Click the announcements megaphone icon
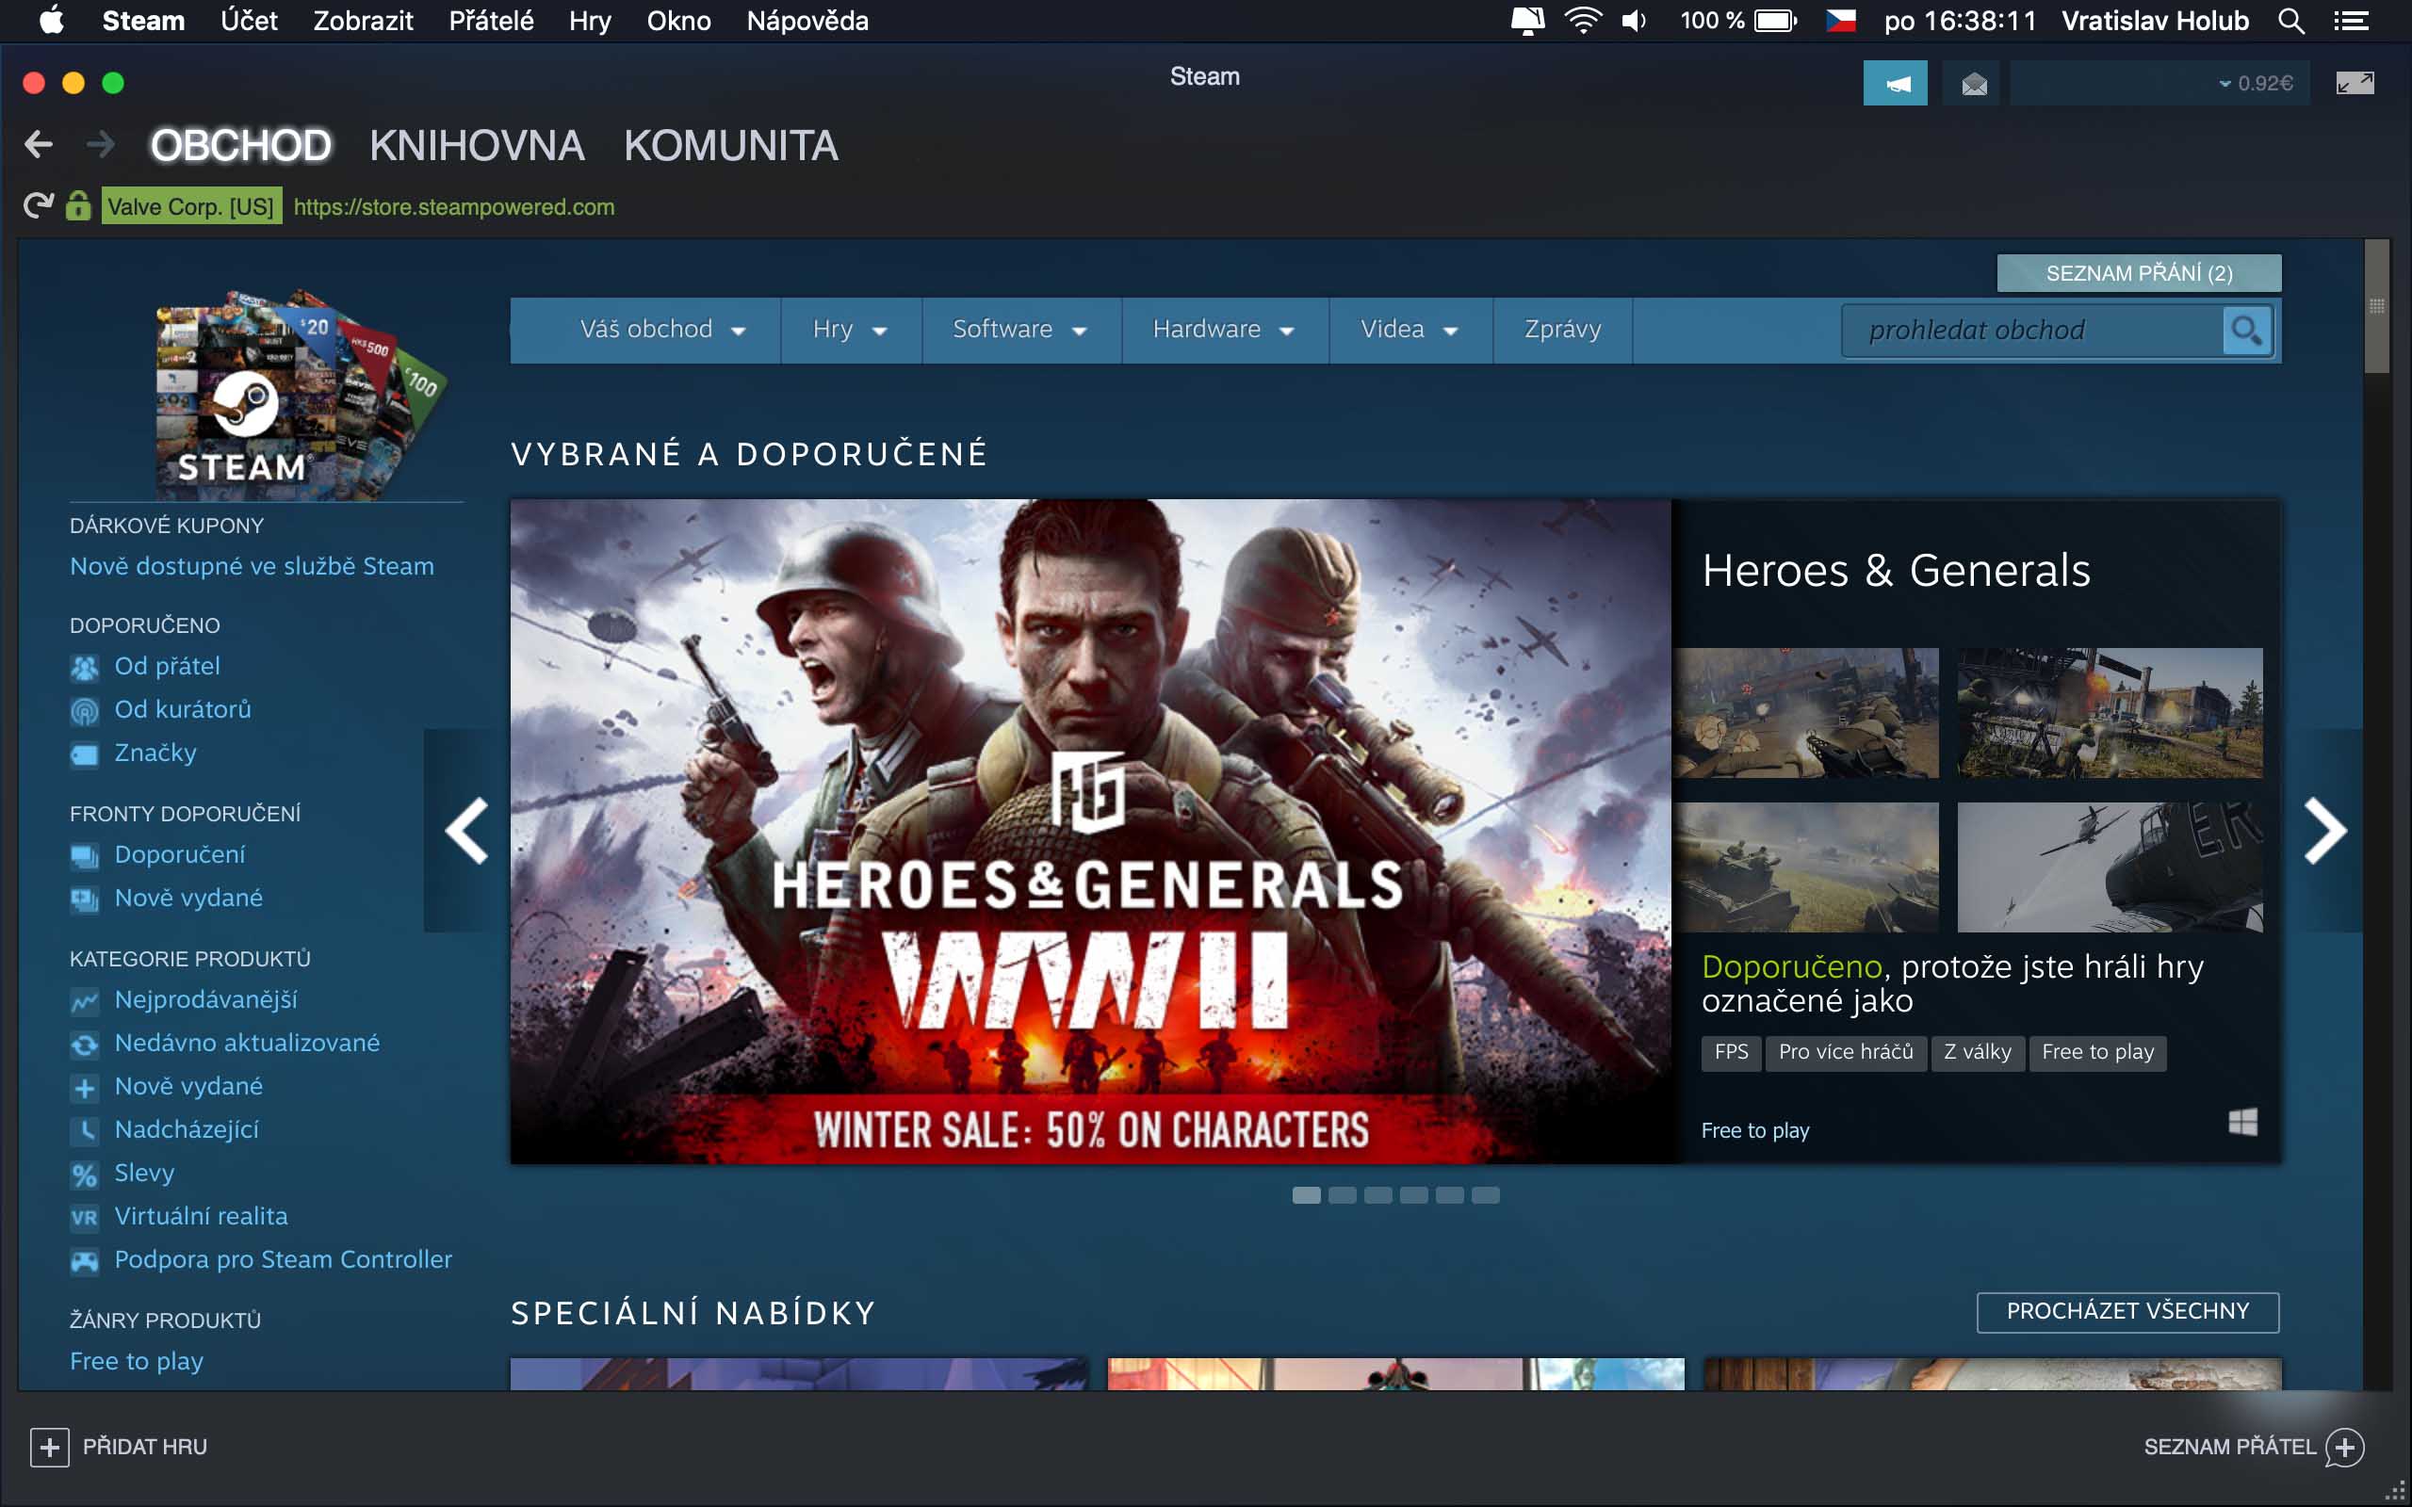 click(x=1895, y=84)
